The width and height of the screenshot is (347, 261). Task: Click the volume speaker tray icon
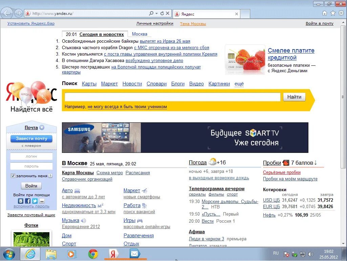[x=311, y=254]
